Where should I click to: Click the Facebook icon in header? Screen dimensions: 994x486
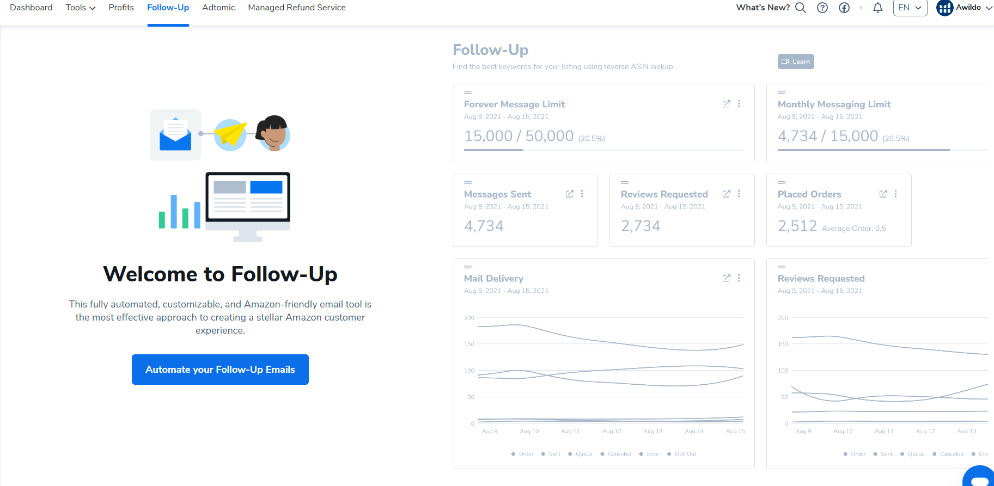tap(844, 8)
